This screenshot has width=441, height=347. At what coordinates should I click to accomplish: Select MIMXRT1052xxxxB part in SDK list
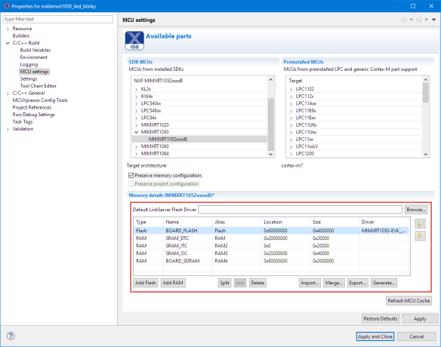click(199, 140)
